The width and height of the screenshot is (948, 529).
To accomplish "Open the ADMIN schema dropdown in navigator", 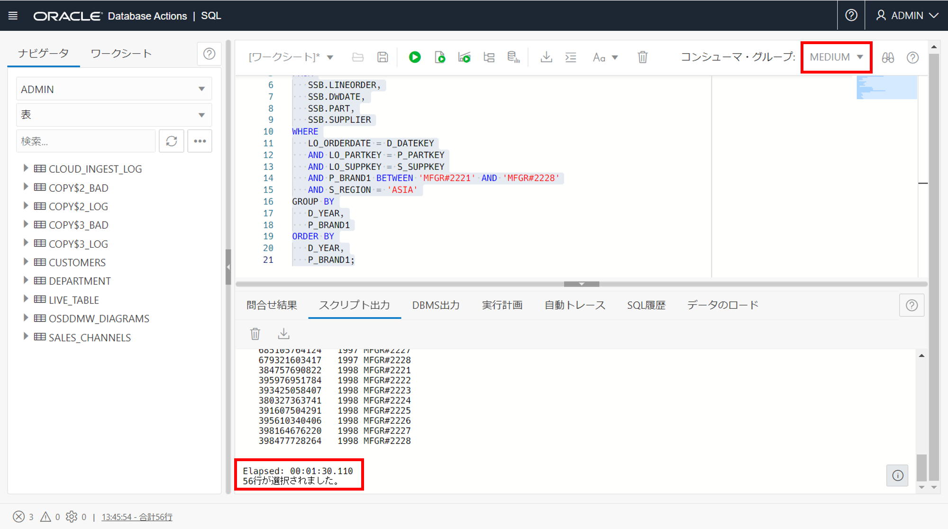I will (114, 89).
